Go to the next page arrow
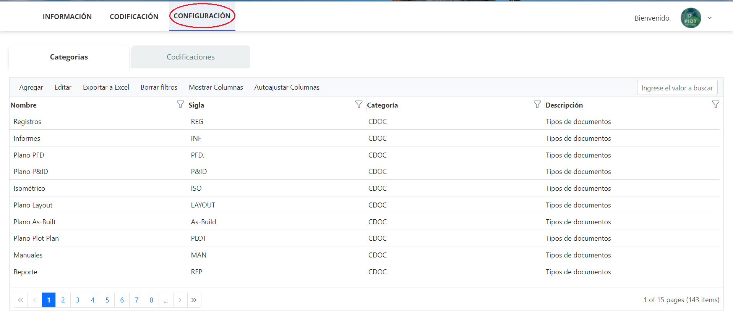The width and height of the screenshot is (733, 312). 180,300
